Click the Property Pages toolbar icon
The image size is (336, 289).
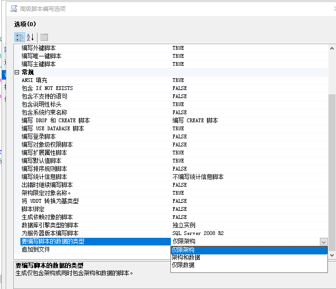coord(44,37)
